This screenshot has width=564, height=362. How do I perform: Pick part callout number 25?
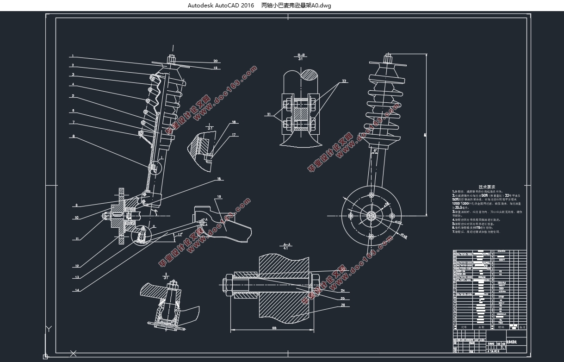click(x=343, y=298)
